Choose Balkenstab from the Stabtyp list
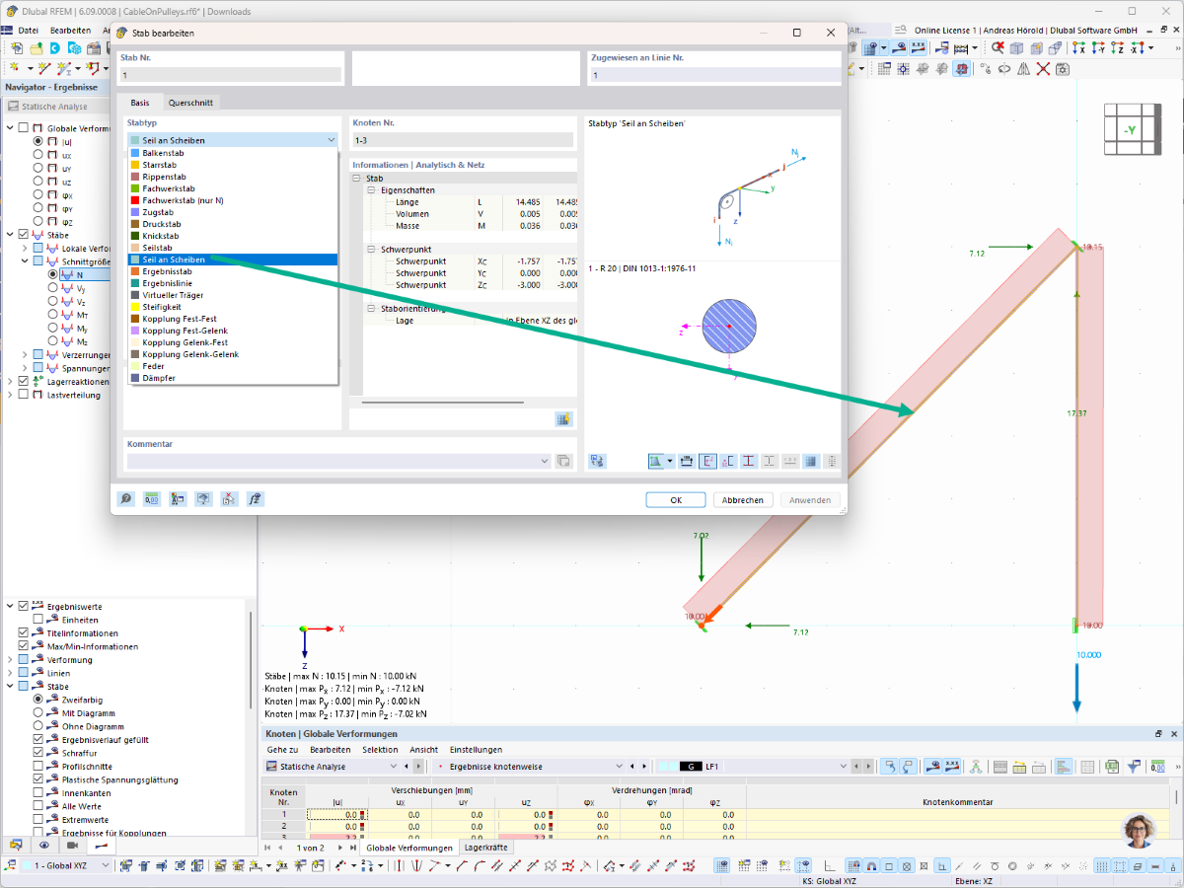The image size is (1184, 888). (x=233, y=153)
